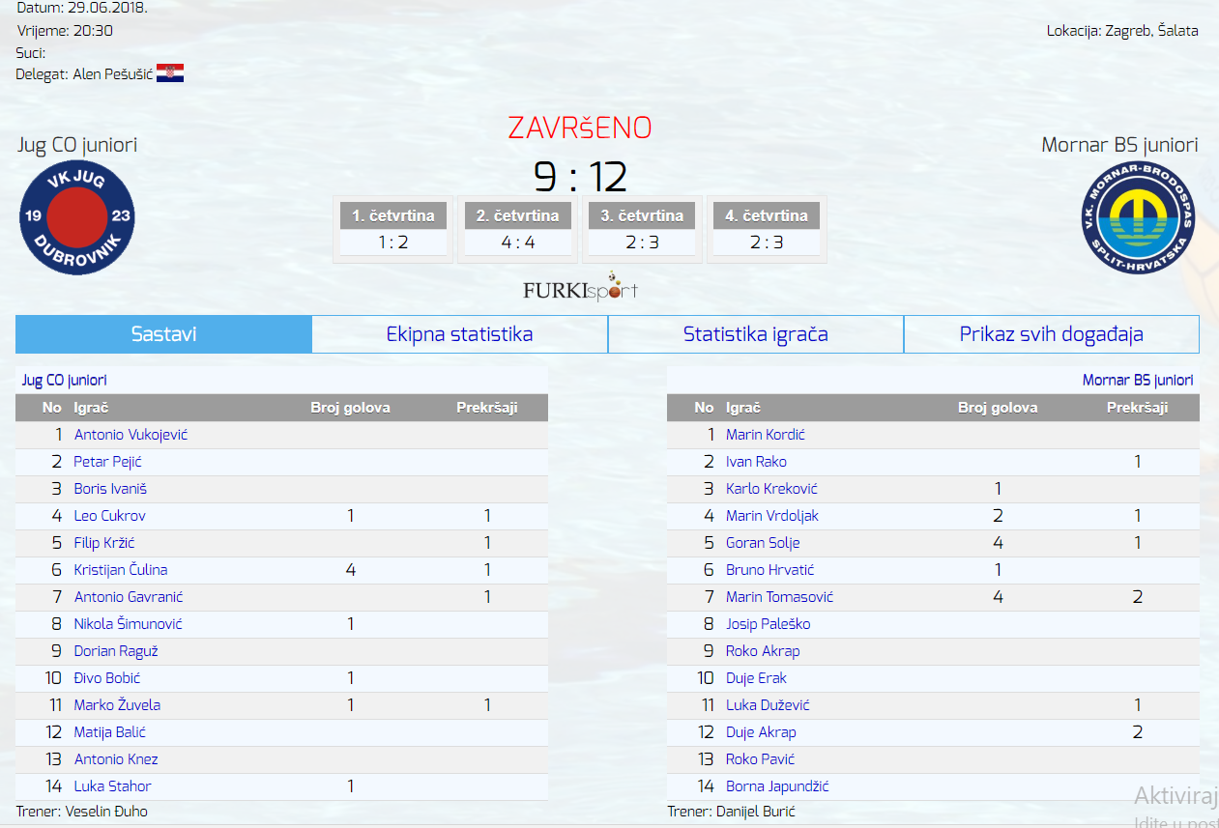Open the Statistika igrača tab
This screenshot has height=828, width=1219.
point(755,334)
